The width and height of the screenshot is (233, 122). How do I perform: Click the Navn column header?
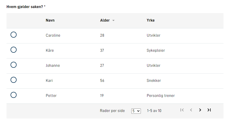pyautogui.click(x=50, y=20)
